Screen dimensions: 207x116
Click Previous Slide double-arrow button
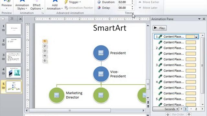[148, 102]
